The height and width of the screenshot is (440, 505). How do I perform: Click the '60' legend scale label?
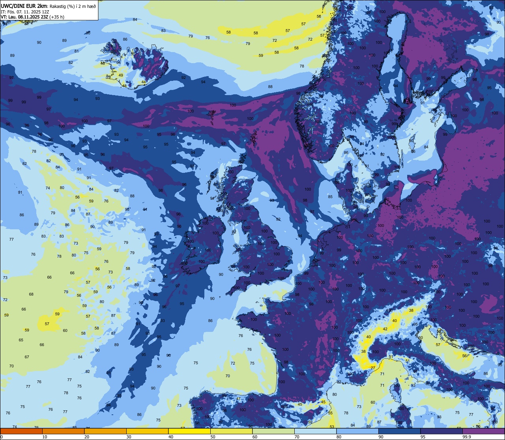pyautogui.click(x=255, y=437)
